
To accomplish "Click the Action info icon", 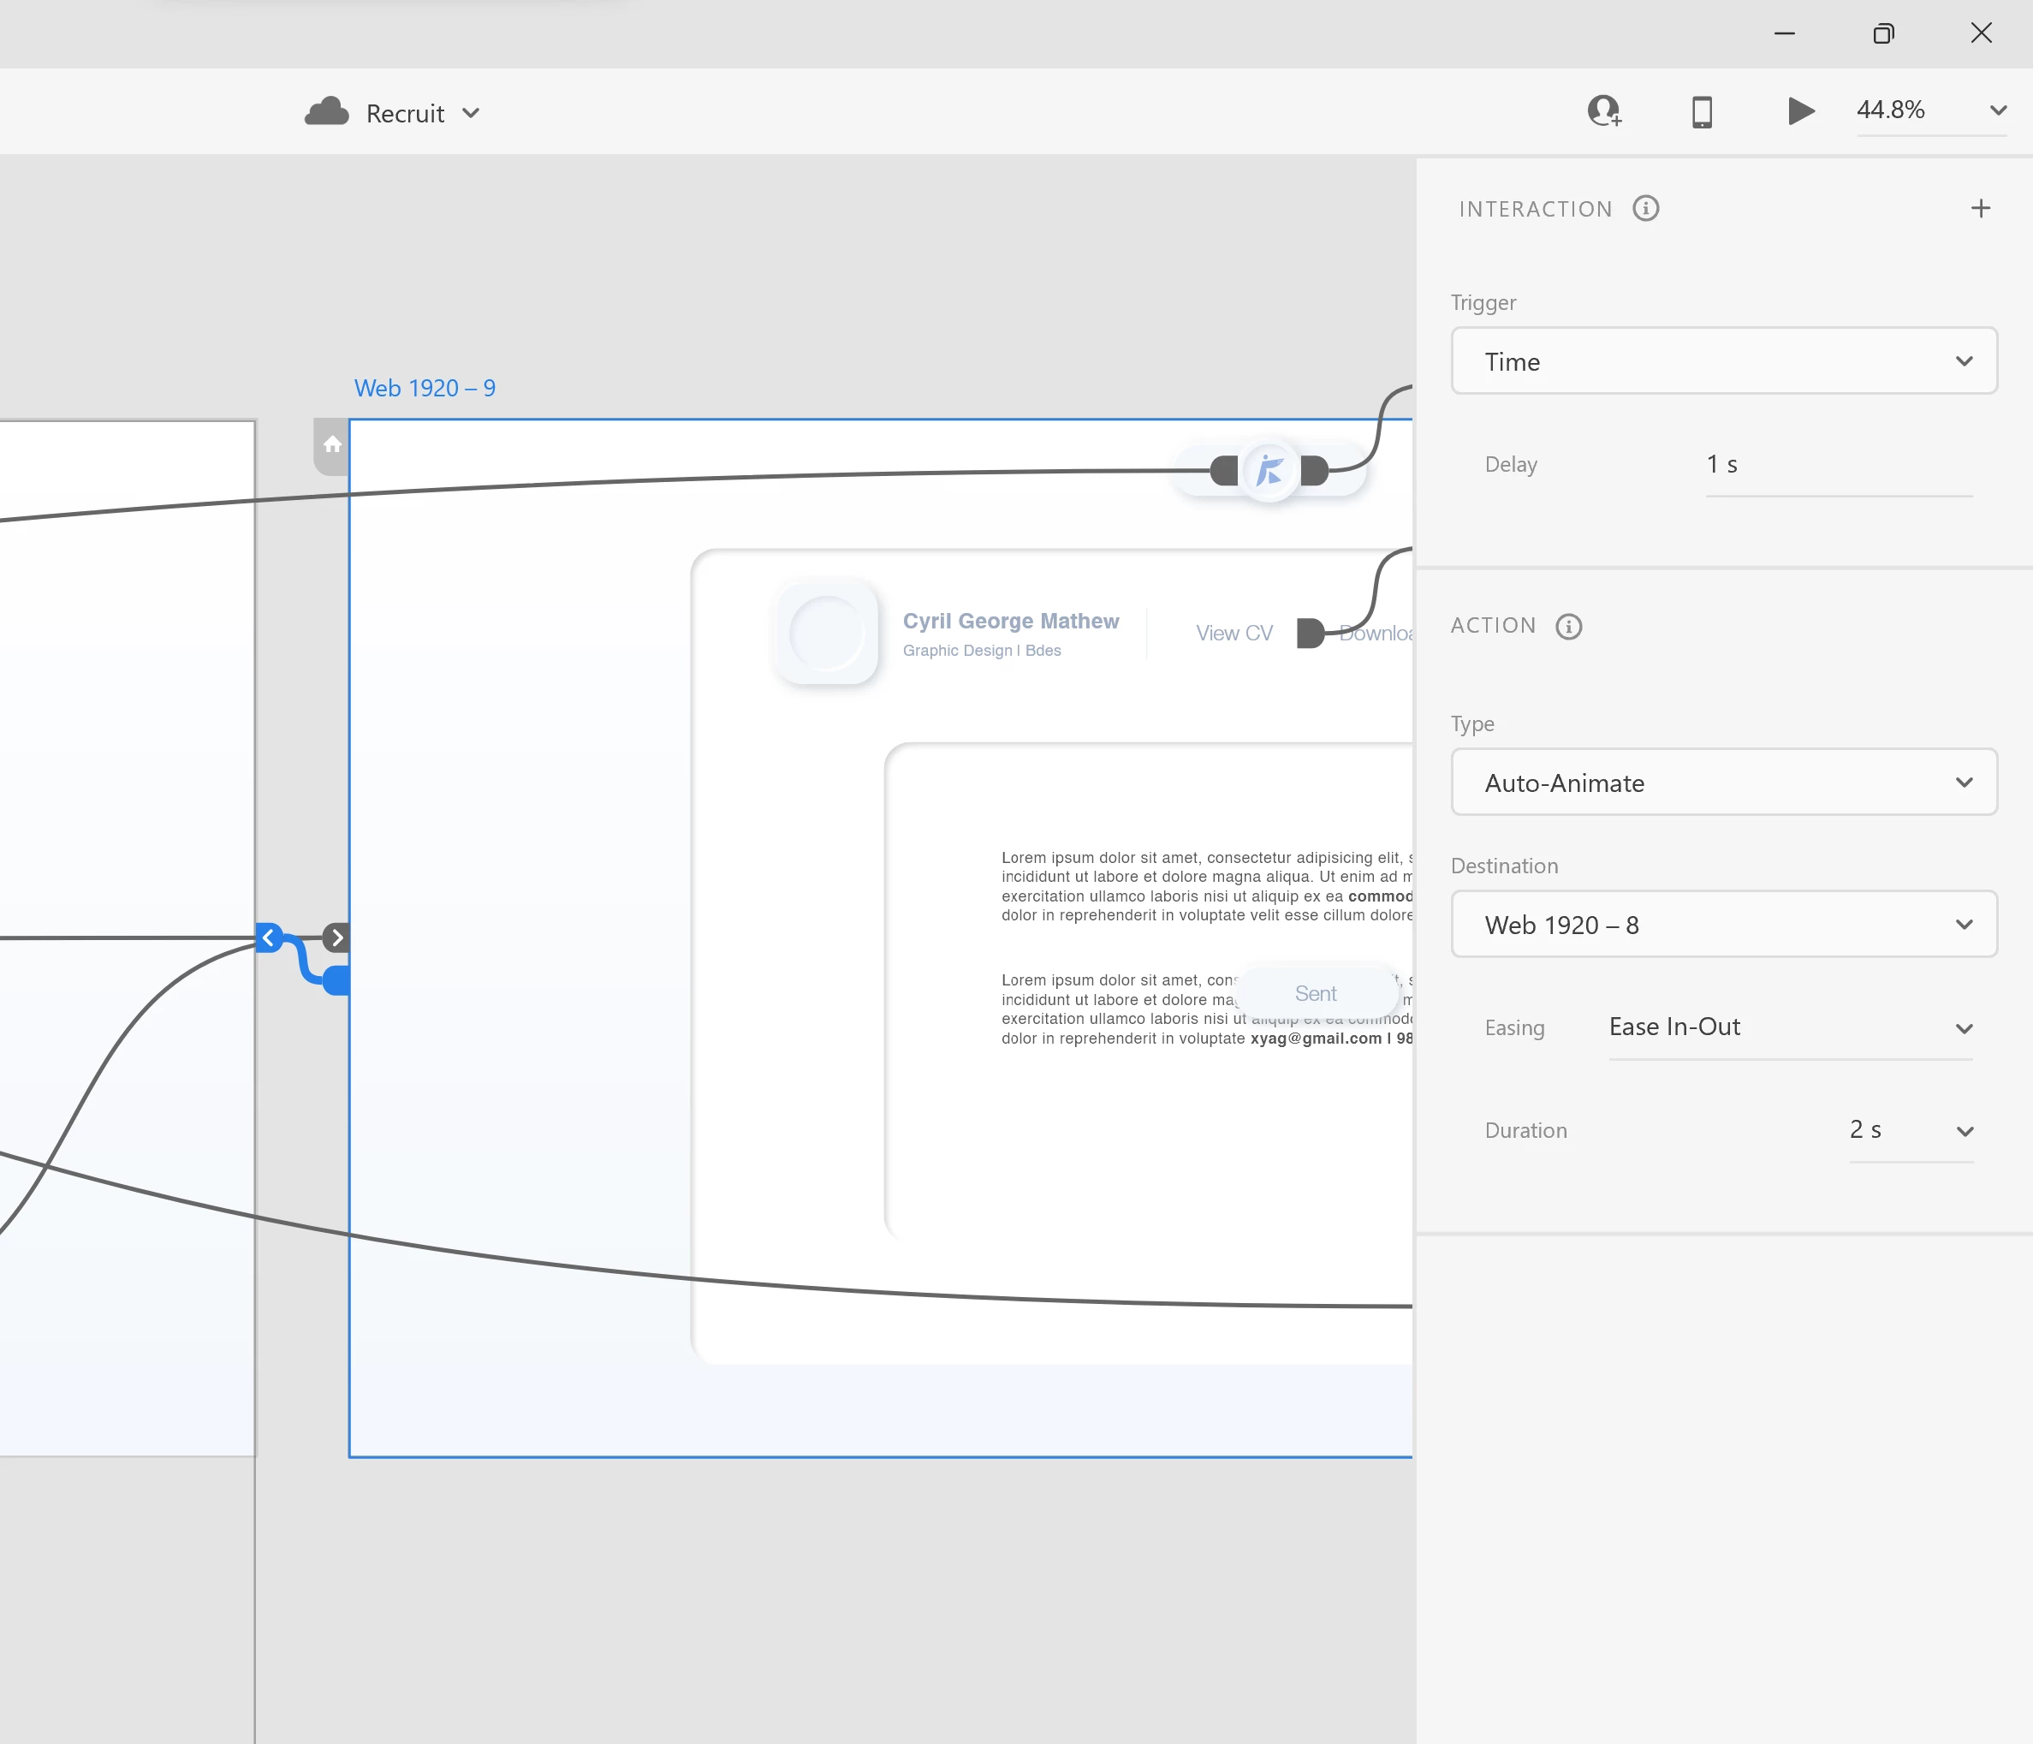I will click(1569, 626).
